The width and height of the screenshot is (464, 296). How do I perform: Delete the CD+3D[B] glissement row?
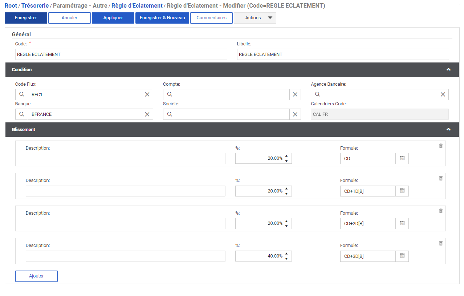(x=441, y=243)
